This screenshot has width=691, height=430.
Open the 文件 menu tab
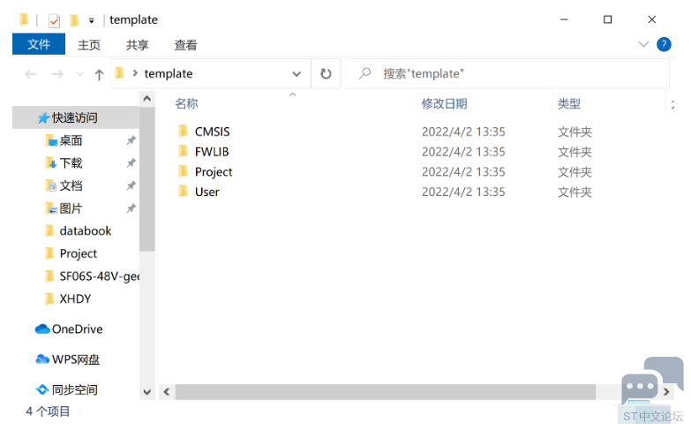coord(39,44)
